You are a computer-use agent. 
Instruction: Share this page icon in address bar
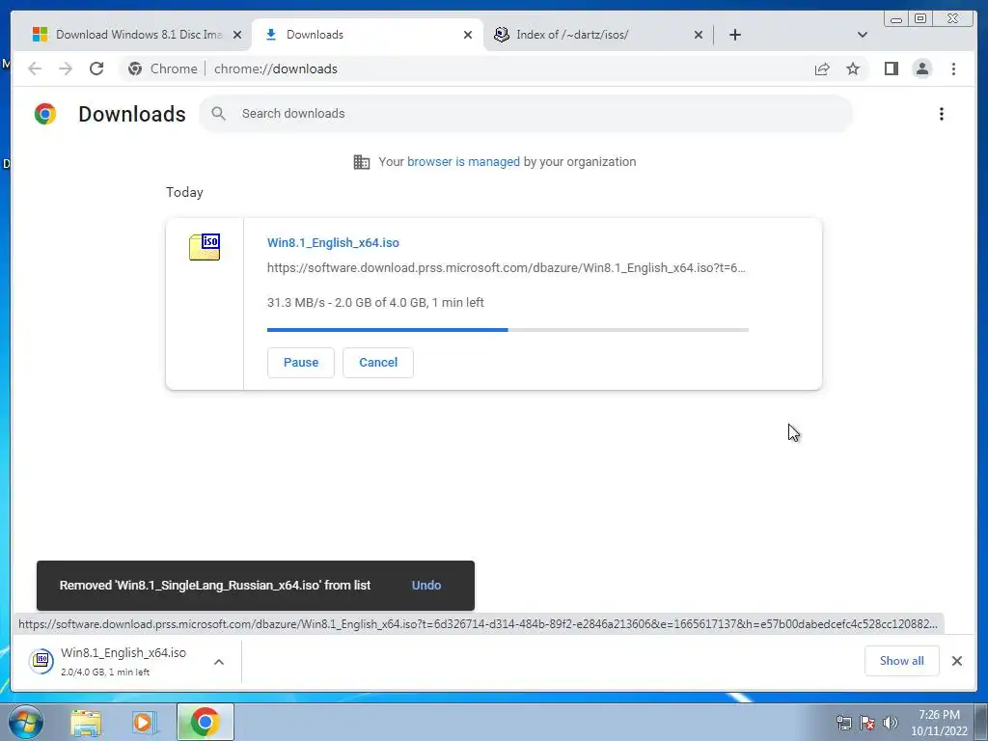tap(822, 69)
